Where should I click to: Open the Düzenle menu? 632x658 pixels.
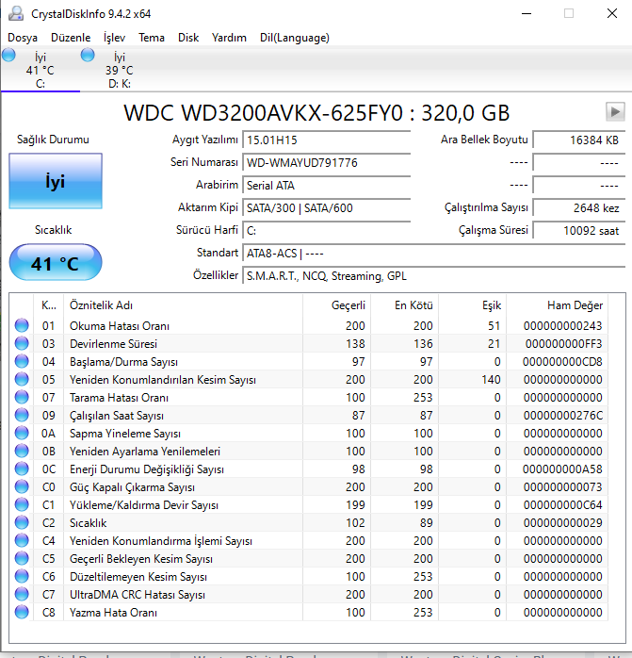coord(71,38)
